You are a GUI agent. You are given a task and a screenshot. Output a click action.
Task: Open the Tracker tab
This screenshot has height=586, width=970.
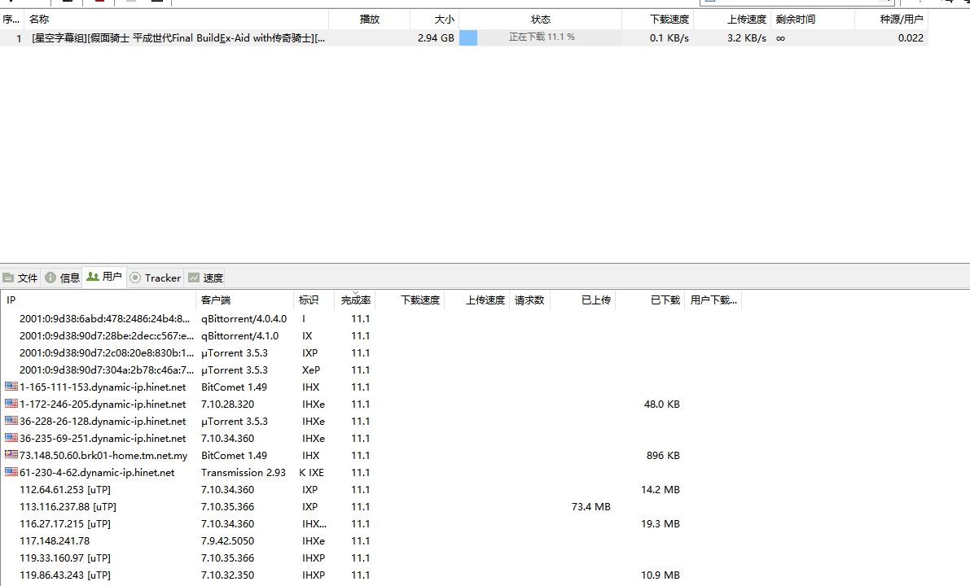pos(156,278)
